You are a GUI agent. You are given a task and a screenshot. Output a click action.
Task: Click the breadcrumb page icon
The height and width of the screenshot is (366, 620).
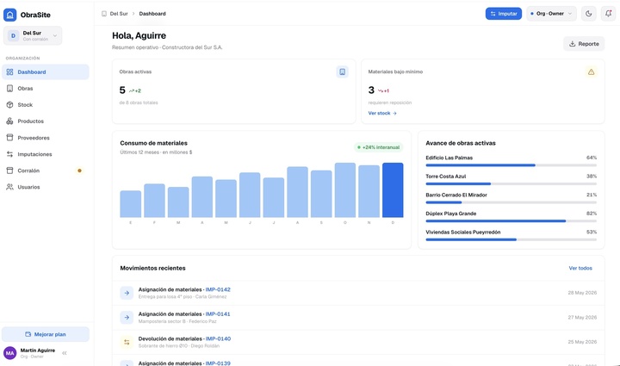click(x=104, y=14)
